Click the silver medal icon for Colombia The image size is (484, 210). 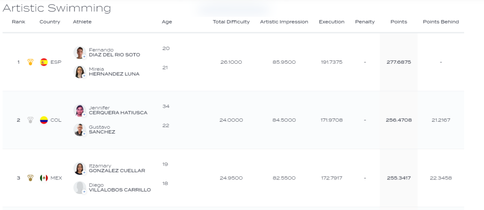[x=30, y=120]
